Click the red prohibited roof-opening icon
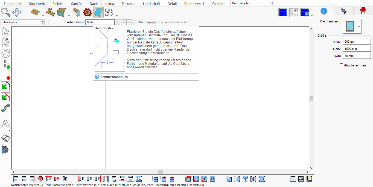This screenshot has height=187, width=373. coord(87,12)
